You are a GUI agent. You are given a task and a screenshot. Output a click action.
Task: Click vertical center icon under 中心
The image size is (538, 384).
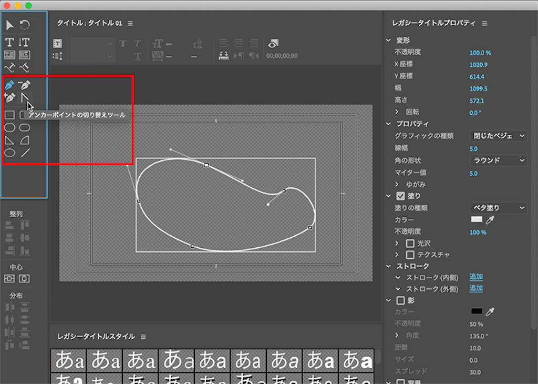(24, 279)
